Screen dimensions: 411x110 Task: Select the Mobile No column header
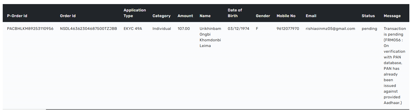coord(286,16)
